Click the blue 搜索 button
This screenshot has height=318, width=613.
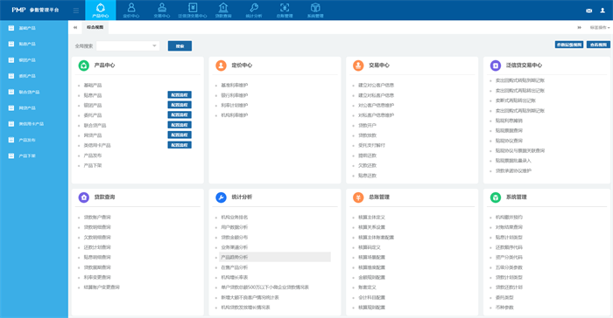(x=180, y=46)
